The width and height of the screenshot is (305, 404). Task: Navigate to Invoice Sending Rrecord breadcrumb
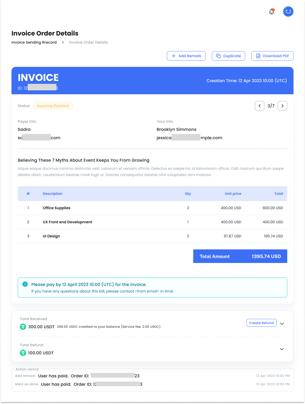[x=34, y=42]
